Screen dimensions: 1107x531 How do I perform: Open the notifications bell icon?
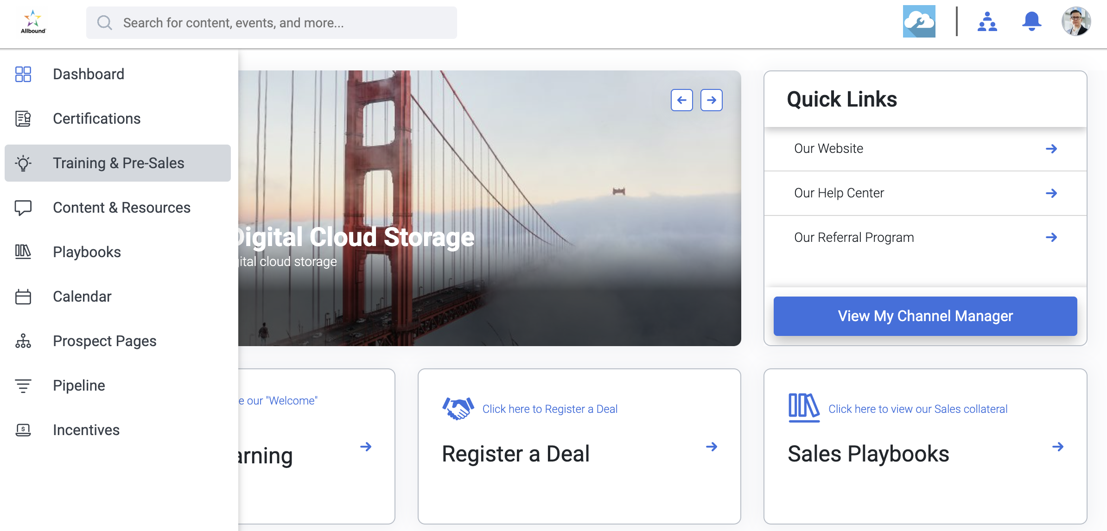(x=1031, y=21)
